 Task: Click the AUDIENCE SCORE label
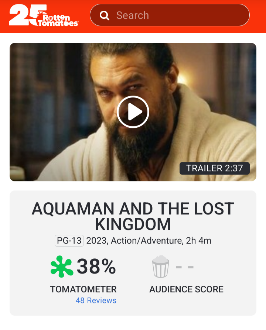[x=186, y=289]
